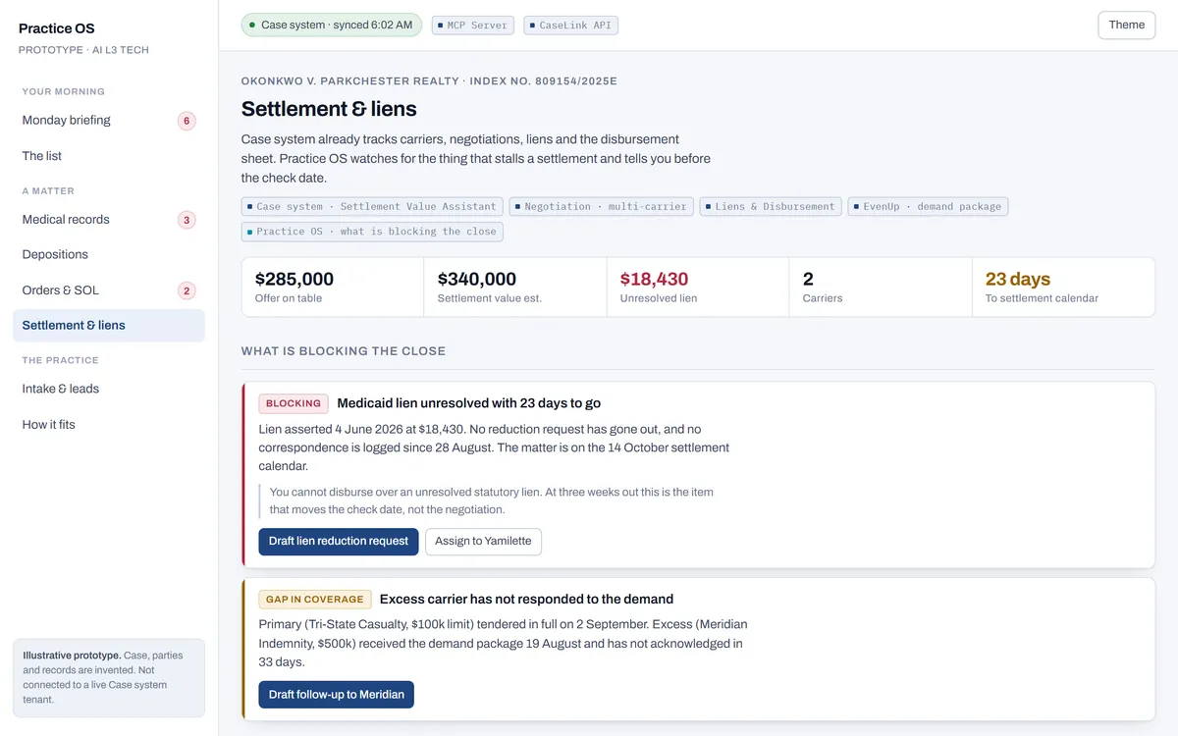Open Depositions in sidebar
The width and height of the screenshot is (1178, 736).
click(109, 255)
